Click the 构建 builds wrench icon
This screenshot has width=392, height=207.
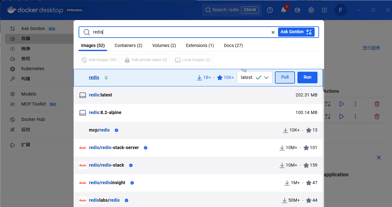tap(13, 79)
